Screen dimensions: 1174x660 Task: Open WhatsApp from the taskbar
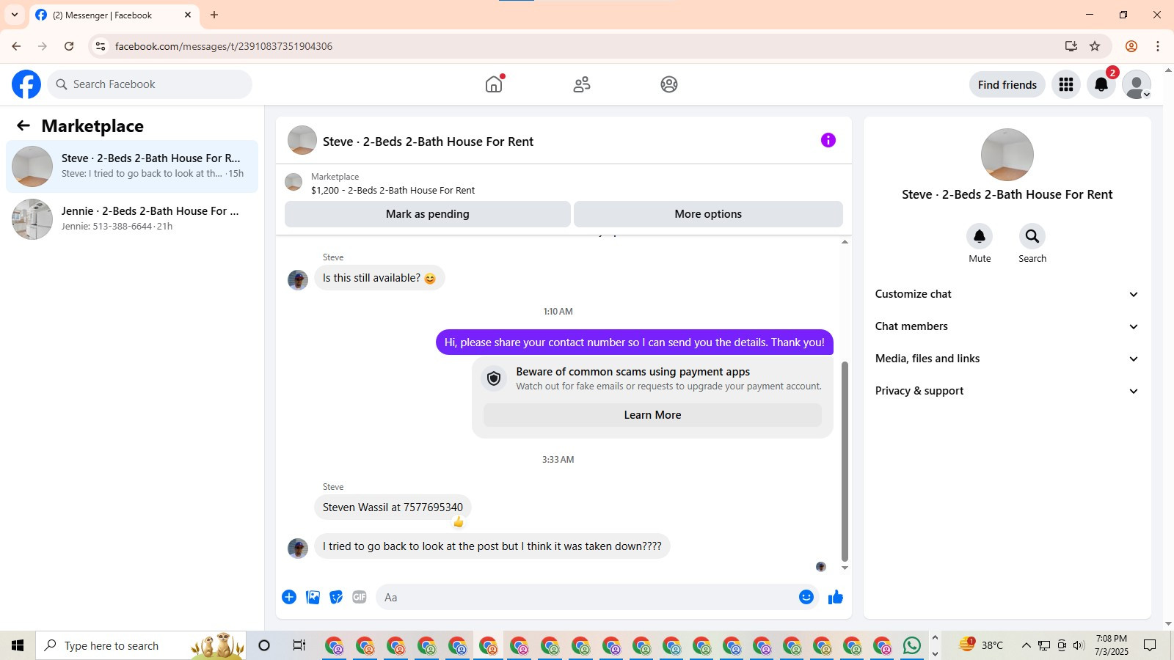(912, 645)
